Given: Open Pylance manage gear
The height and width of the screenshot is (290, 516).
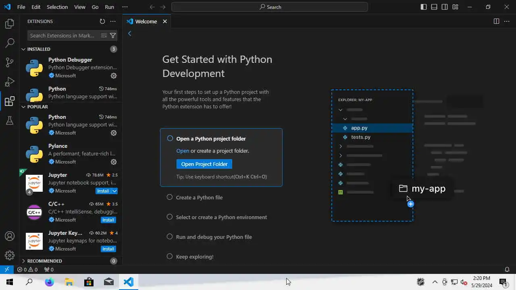Looking at the screenshot, I should (x=114, y=162).
